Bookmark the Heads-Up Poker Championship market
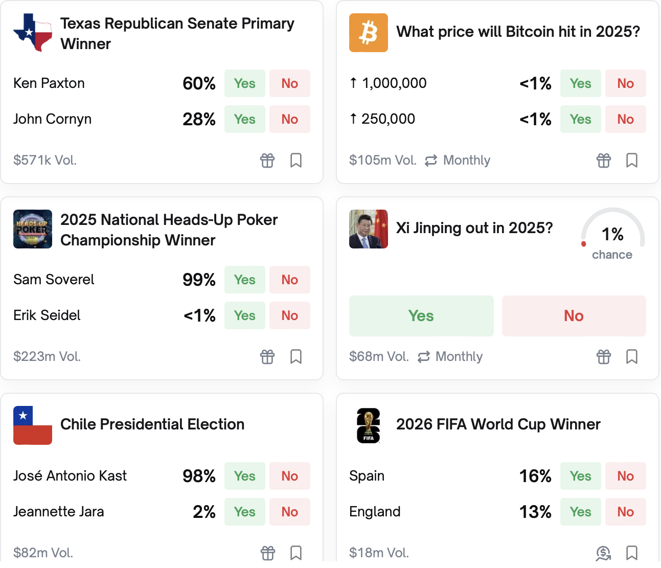661x568 pixels. (295, 356)
